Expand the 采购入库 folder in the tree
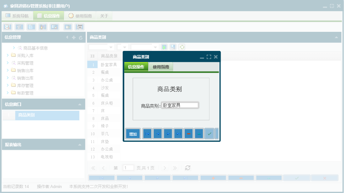The width and height of the screenshot is (344, 193). pos(8,55)
